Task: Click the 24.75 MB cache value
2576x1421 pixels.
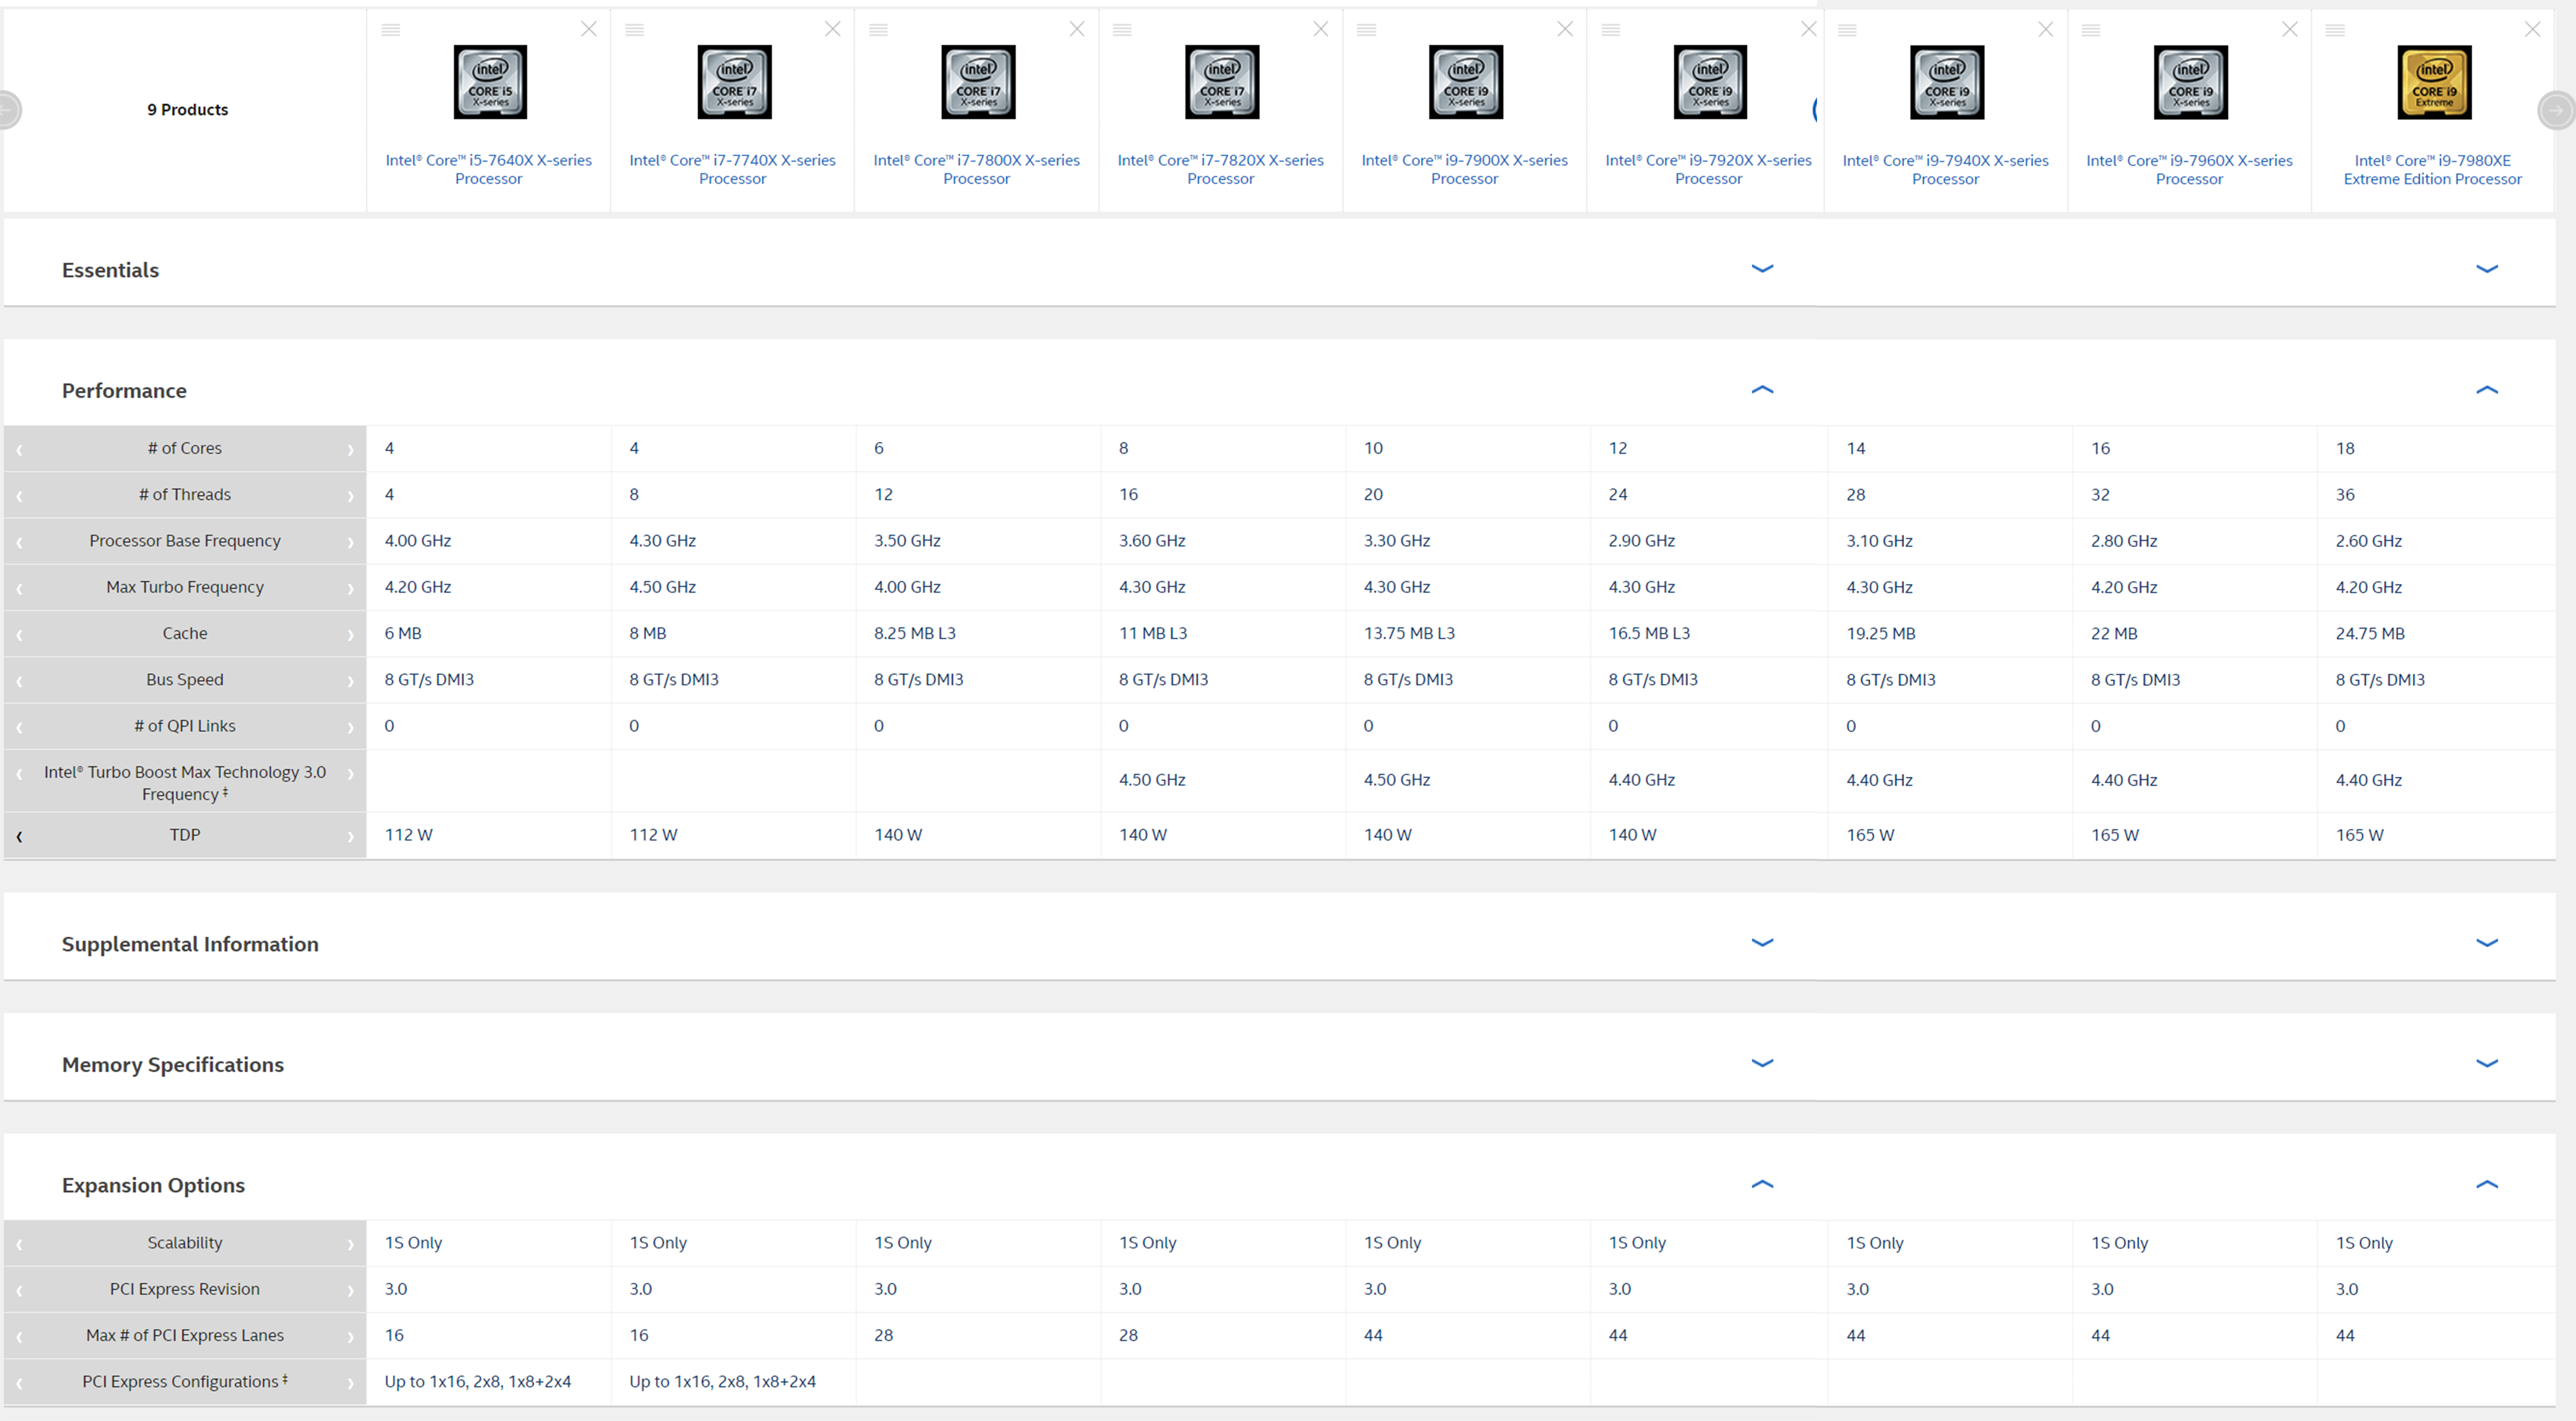Action: point(2370,633)
